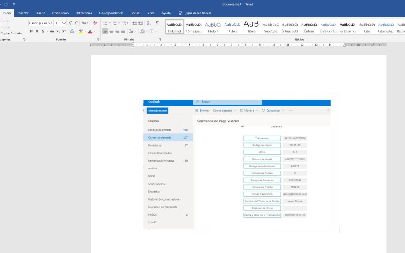Toggle bold (N) formatting
The width and height of the screenshot is (405, 253).
pyautogui.click(x=31, y=31)
